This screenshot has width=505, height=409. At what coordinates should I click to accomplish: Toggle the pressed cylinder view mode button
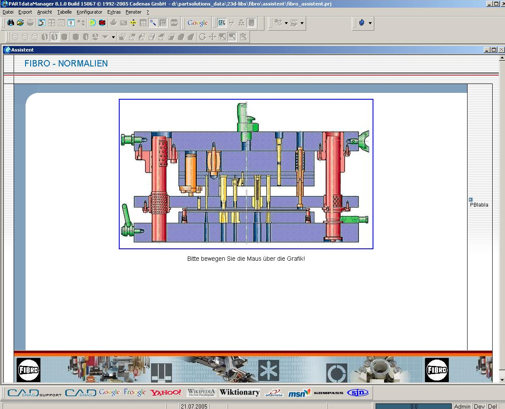coord(55,37)
